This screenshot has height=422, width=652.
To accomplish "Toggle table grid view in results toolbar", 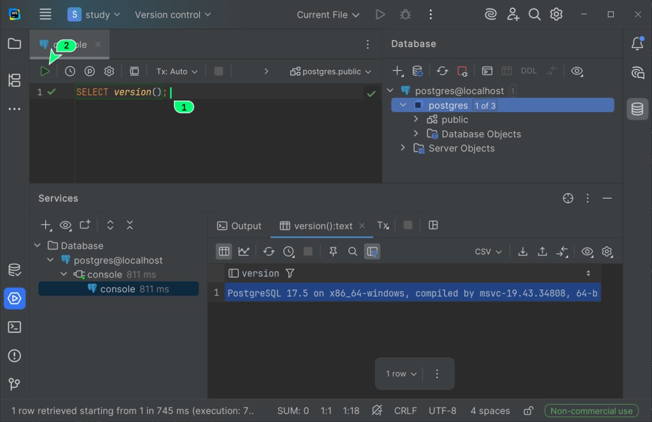I will coord(224,251).
